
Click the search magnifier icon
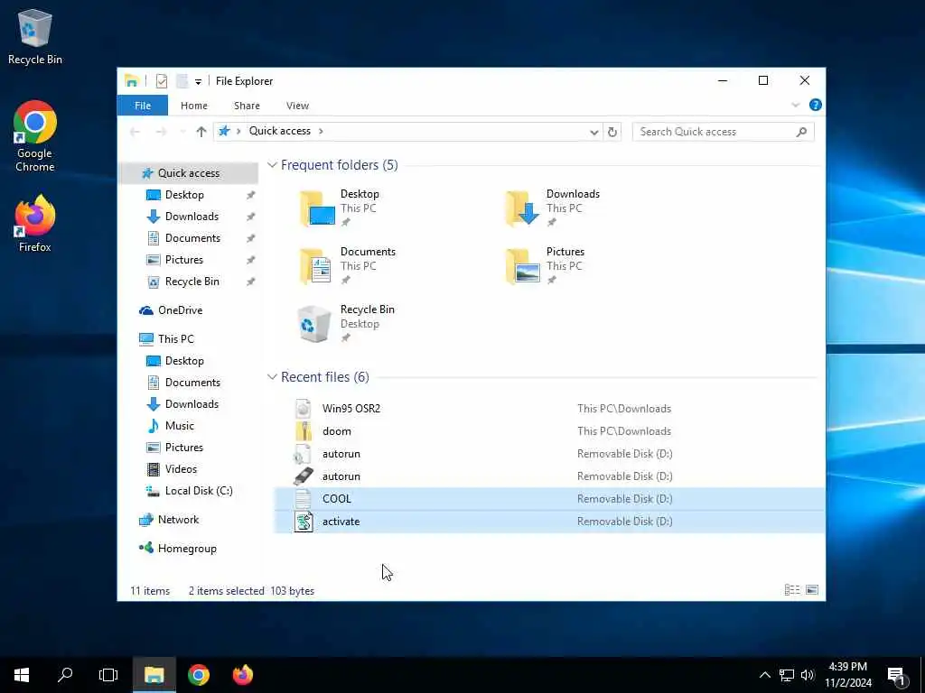pos(801,132)
